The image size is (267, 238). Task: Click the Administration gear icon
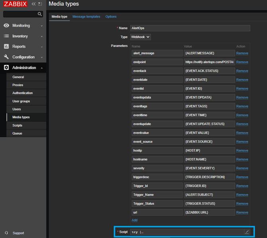point(6,67)
